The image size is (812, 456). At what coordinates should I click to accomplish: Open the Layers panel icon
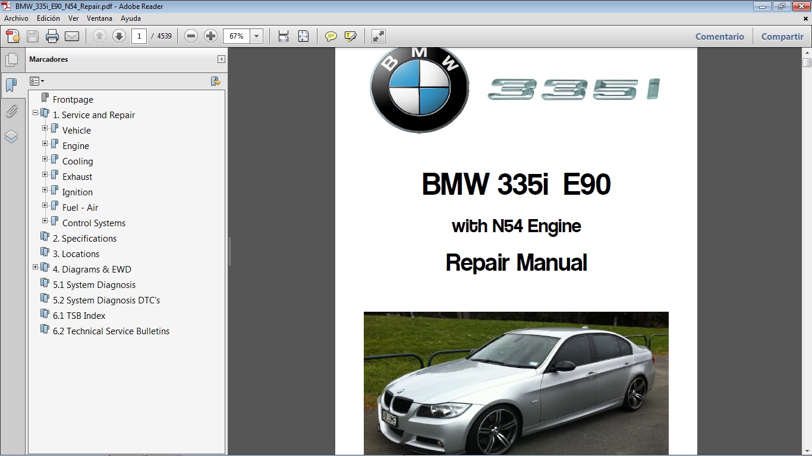(x=11, y=137)
